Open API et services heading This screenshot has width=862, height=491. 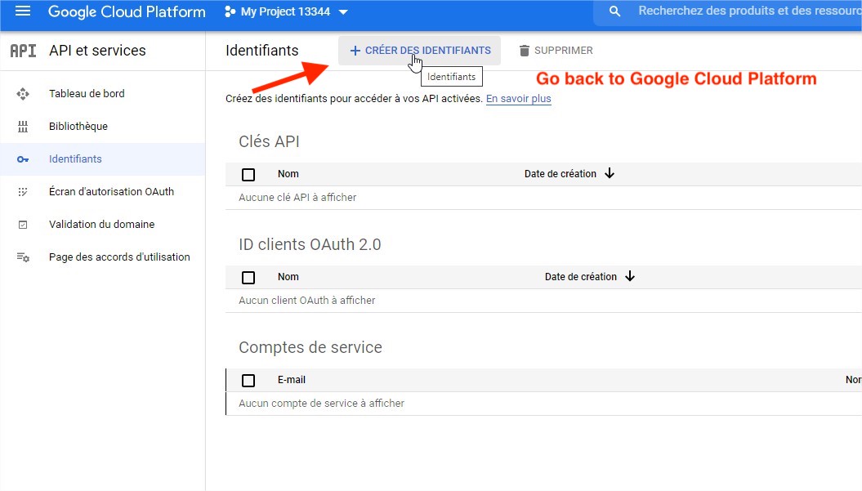(x=97, y=51)
